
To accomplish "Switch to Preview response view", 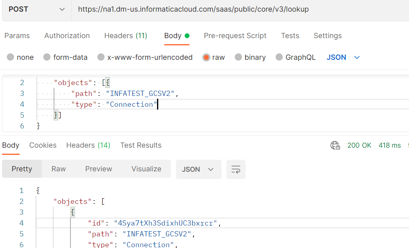I will (99, 169).
